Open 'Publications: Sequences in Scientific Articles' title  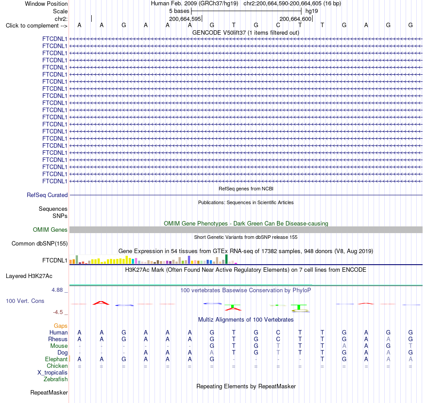point(246,202)
